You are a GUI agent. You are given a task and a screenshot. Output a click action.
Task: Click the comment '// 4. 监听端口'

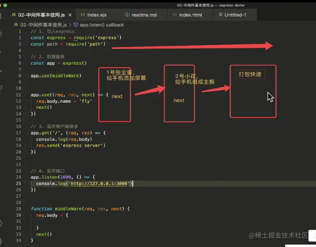[47, 171]
